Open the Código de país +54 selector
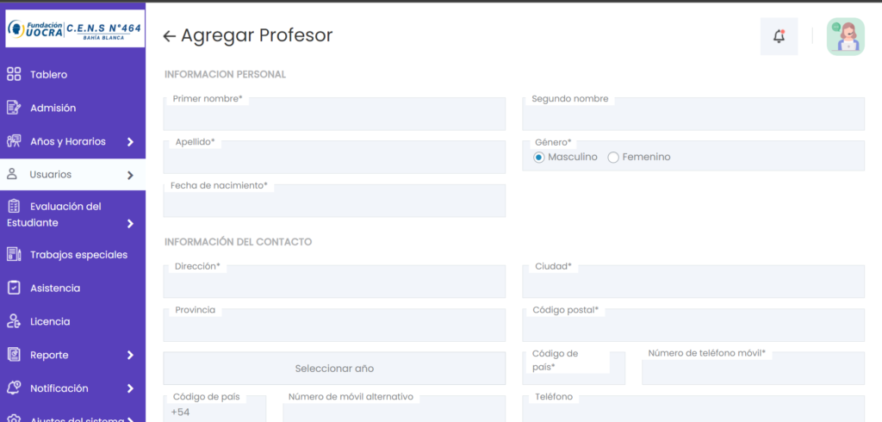Image resolution: width=882 pixels, height=422 pixels. [214, 409]
